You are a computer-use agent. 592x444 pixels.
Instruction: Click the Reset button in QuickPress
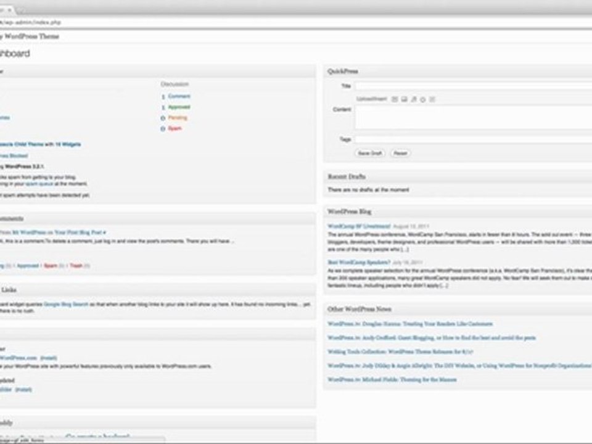(400, 154)
